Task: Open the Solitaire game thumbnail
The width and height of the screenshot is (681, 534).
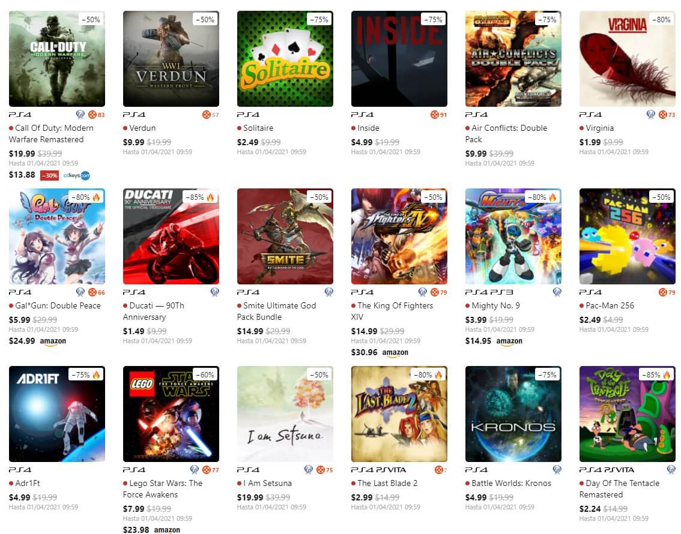Action: (x=285, y=59)
